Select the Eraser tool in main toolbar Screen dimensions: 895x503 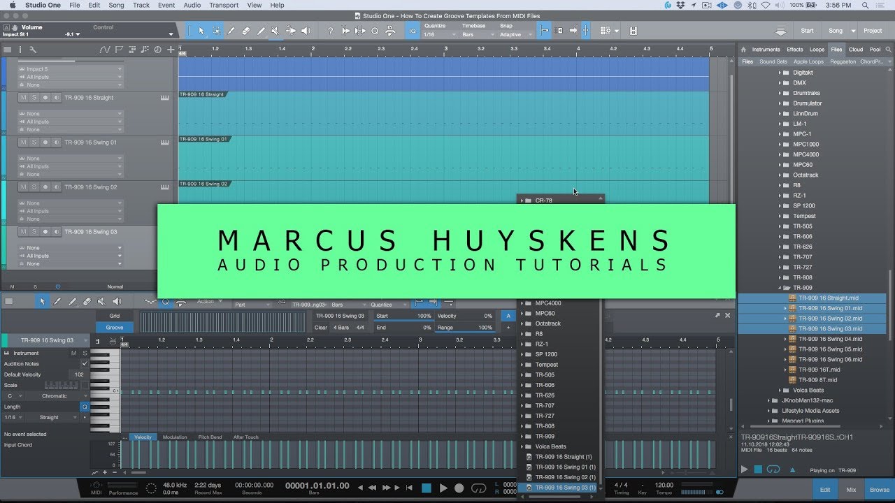[x=246, y=31]
